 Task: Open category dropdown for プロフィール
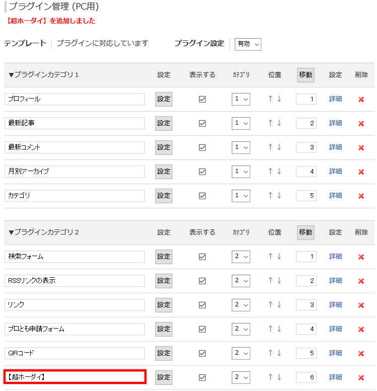(x=241, y=99)
